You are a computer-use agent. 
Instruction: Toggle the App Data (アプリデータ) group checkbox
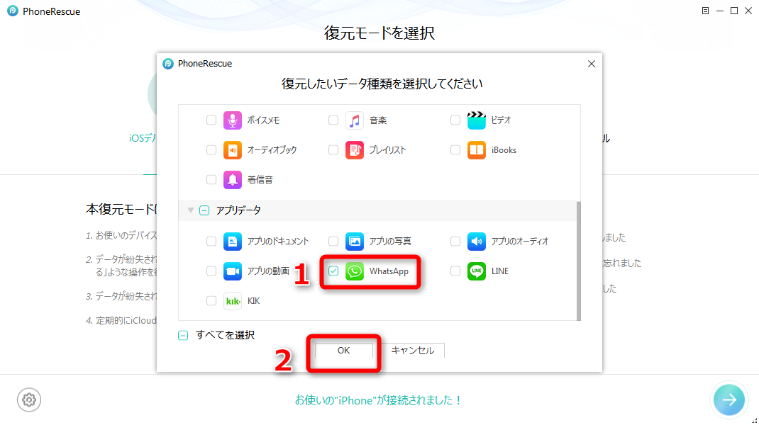tap(204, 210)
